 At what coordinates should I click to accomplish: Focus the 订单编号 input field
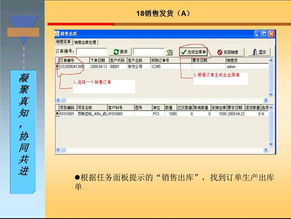[x=92, y=52]
